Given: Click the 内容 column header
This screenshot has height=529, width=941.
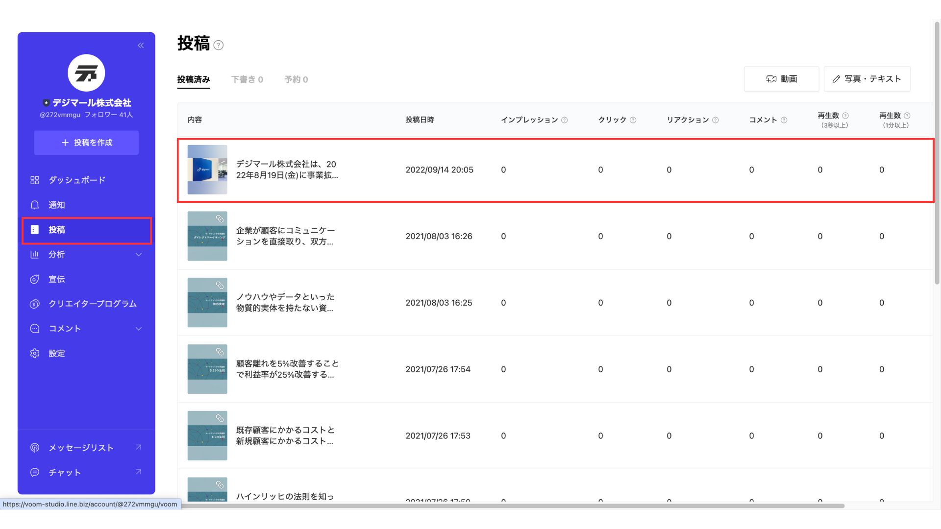Looking at the screenshot, I should tap(195, 120).
